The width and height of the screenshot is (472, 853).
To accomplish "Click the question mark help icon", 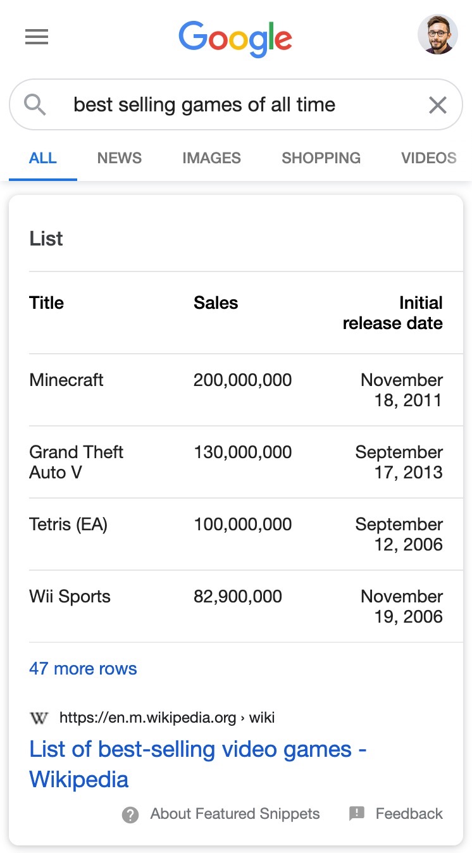I will (130, 814).
